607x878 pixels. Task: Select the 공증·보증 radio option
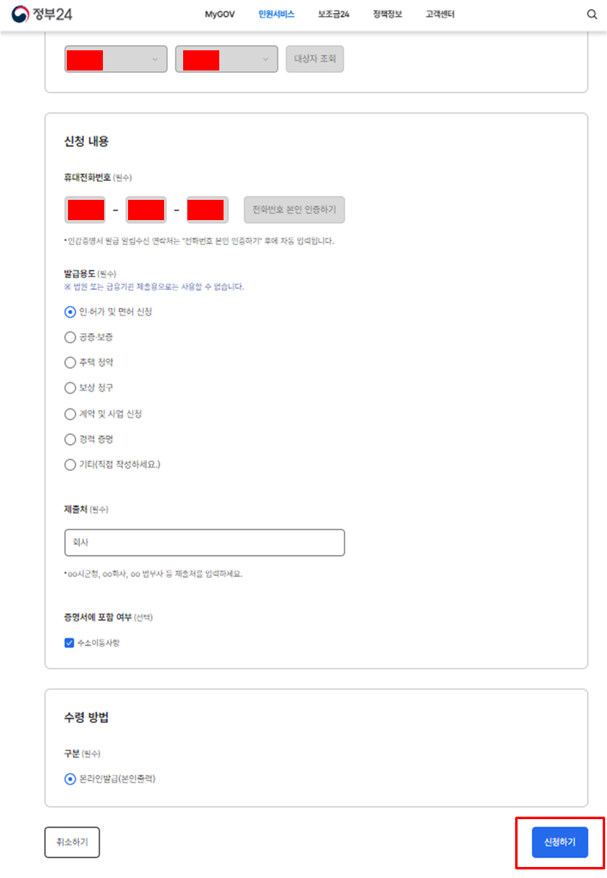click(70, 337)
